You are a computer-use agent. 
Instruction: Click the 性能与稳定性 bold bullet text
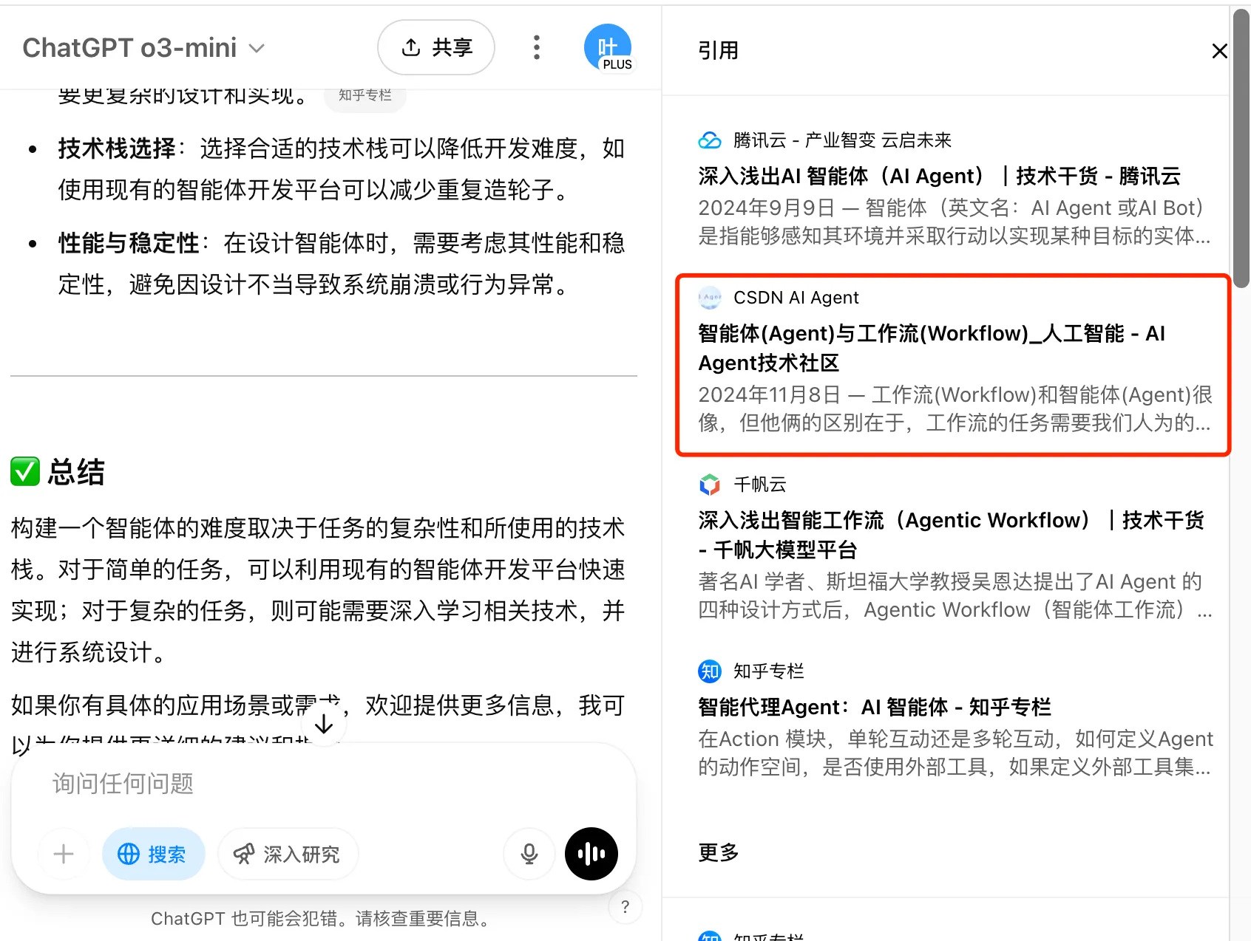click(129, 243)
